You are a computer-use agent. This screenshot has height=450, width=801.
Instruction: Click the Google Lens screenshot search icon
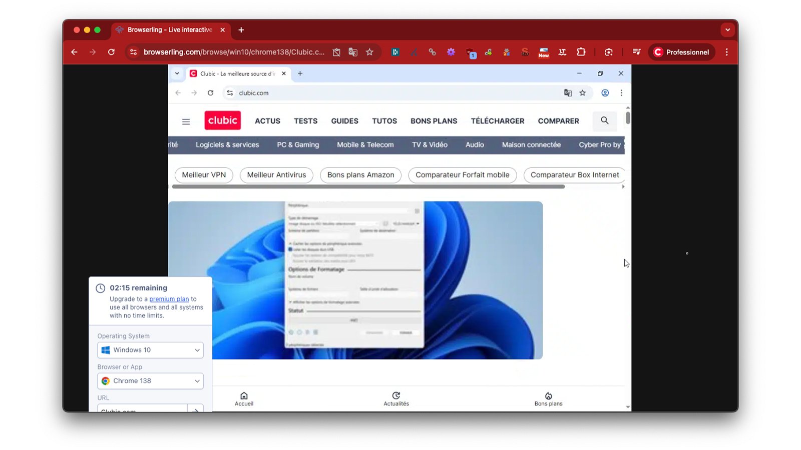coord(609,52)
